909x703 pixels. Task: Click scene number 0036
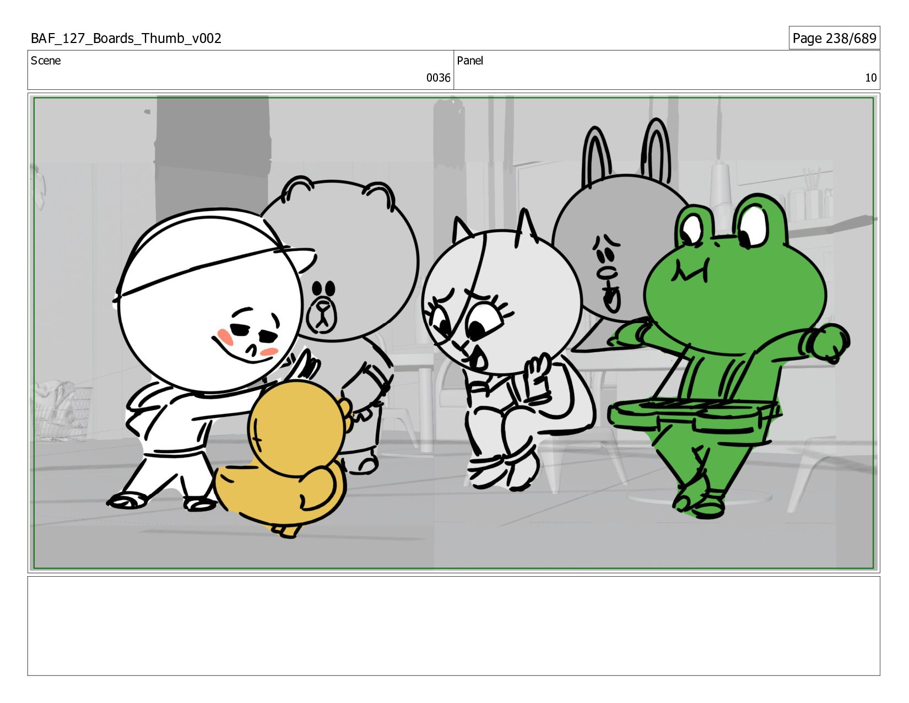pyautogui.click(x=438, y=78)
